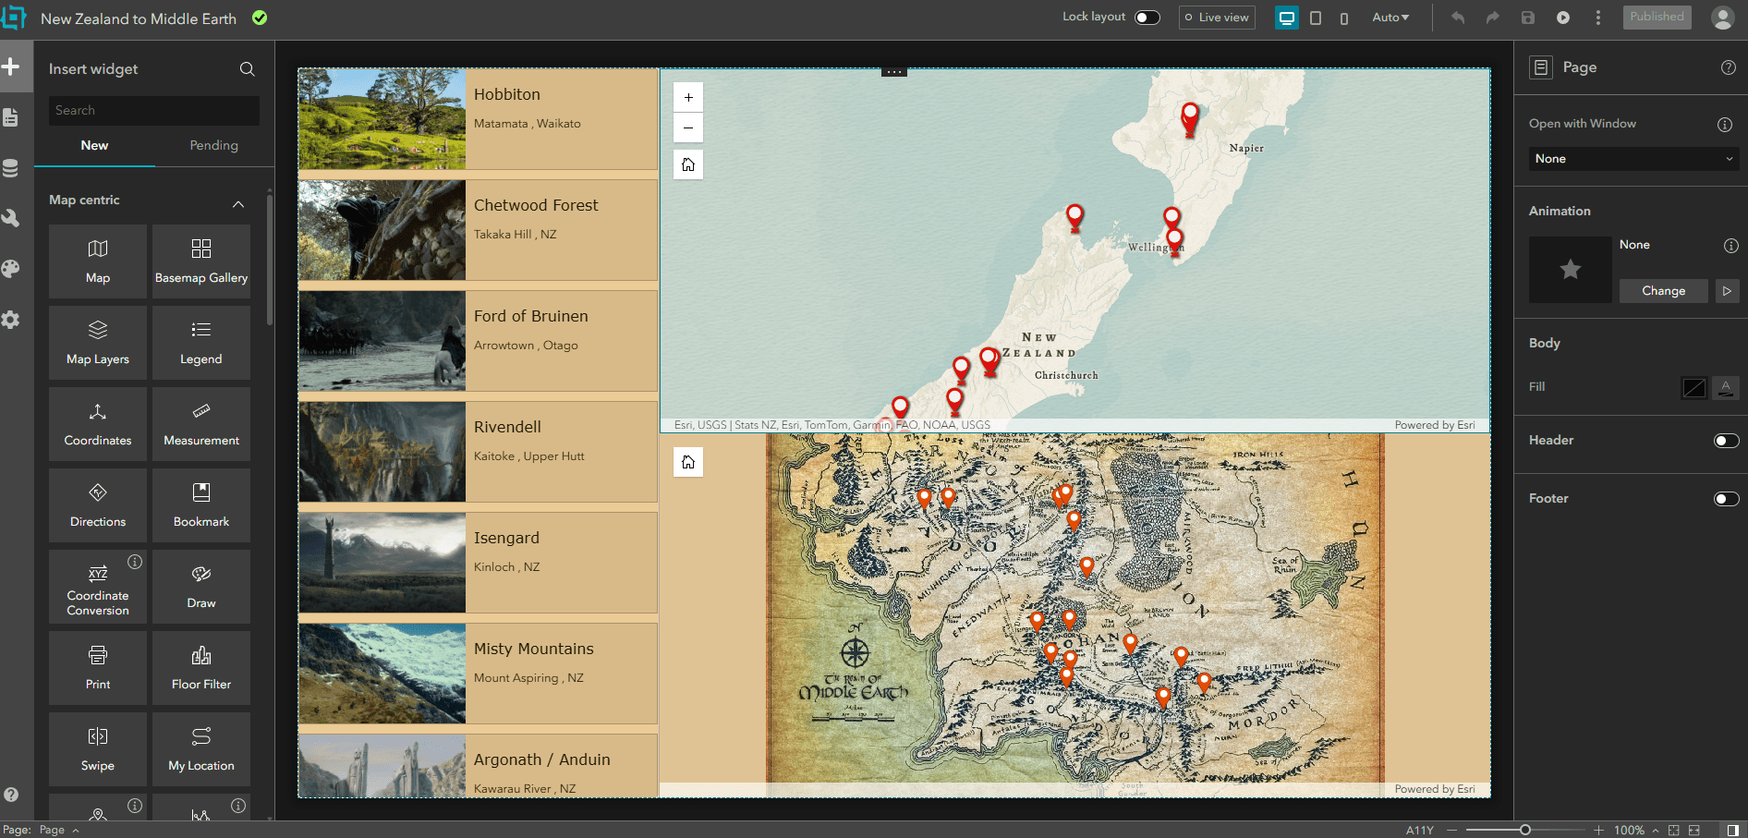1748x838 pixels.
Task: Insert the My Location widget
Action: pos(201,749)
